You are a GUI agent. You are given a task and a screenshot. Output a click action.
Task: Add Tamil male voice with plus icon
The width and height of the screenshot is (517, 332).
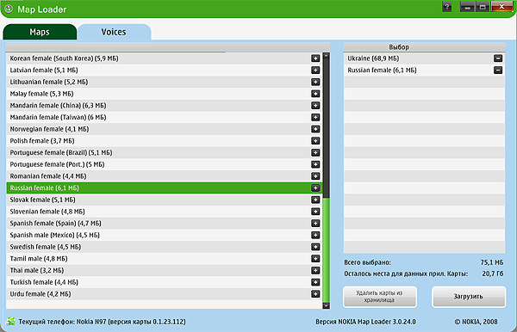coord(315,259)
